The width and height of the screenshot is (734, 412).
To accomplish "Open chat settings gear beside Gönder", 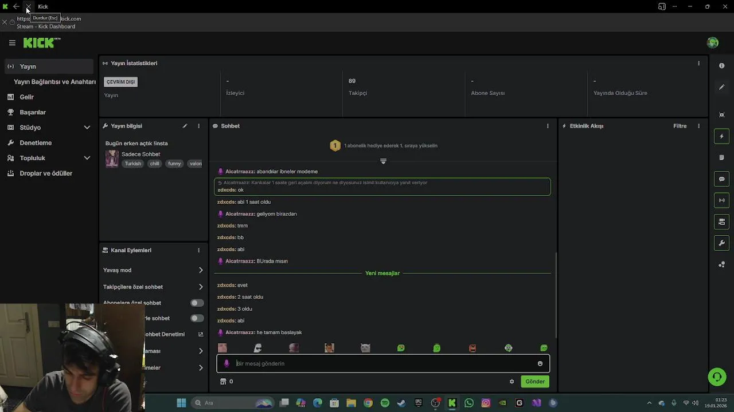I will pos(512,382).
